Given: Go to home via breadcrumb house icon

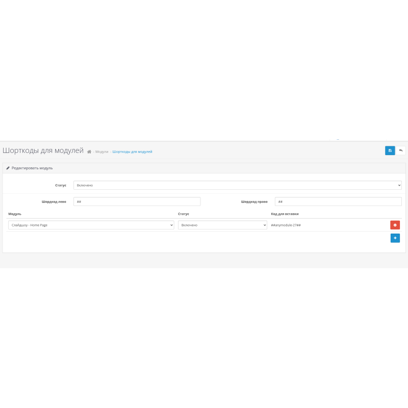Looking at the screenshot, I should pos(89,152).
